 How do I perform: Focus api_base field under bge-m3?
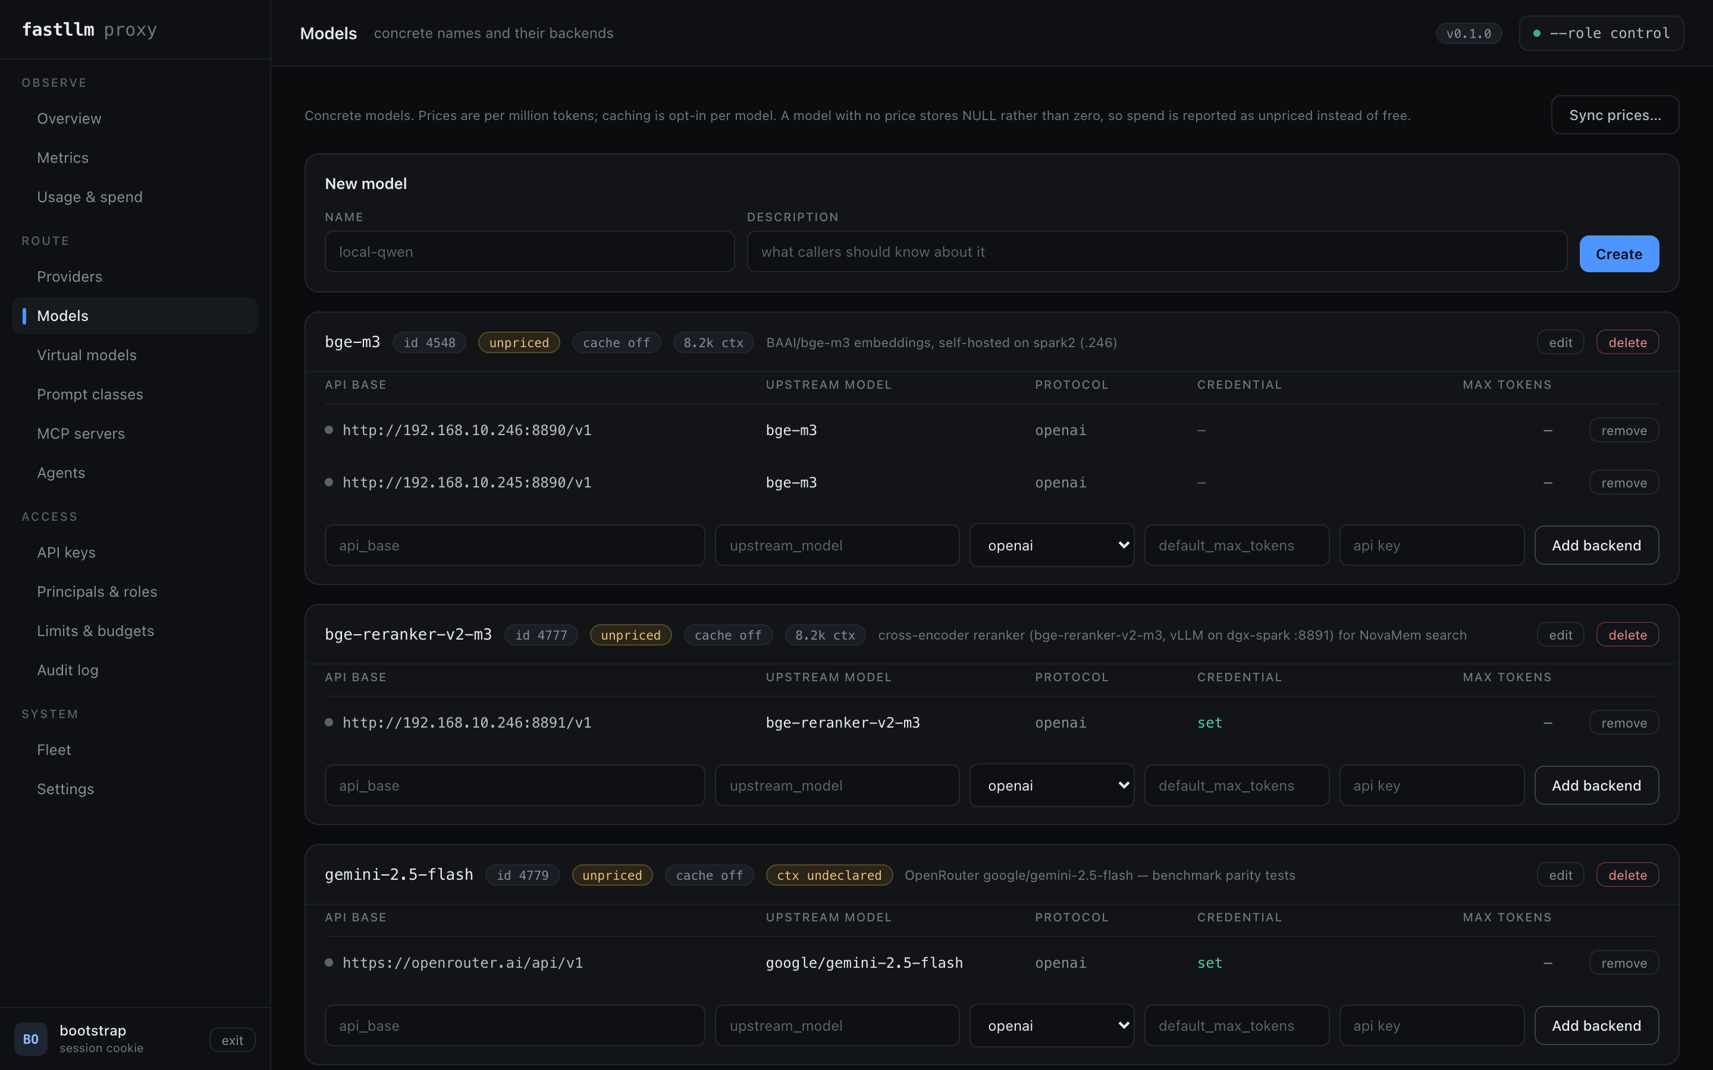click(514, 546)
